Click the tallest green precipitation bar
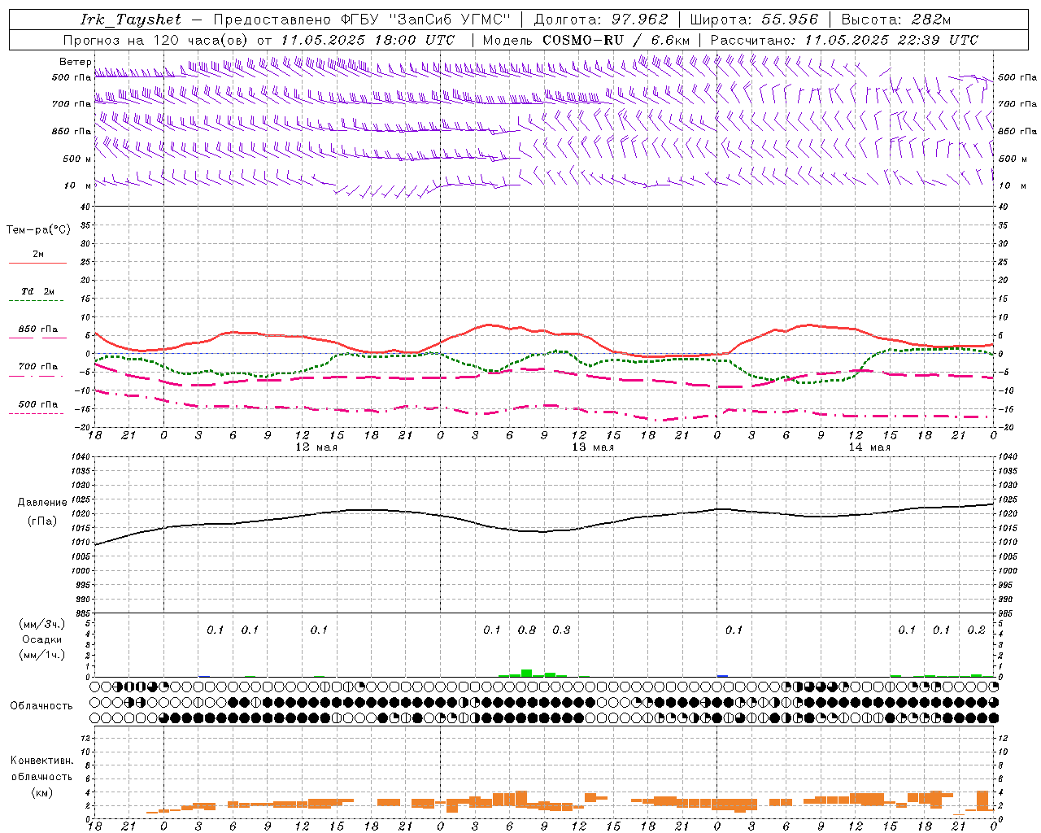Image resolution: width=1041 pixels, height=833 pixels. pyautogui.click(x=527, y=673)
